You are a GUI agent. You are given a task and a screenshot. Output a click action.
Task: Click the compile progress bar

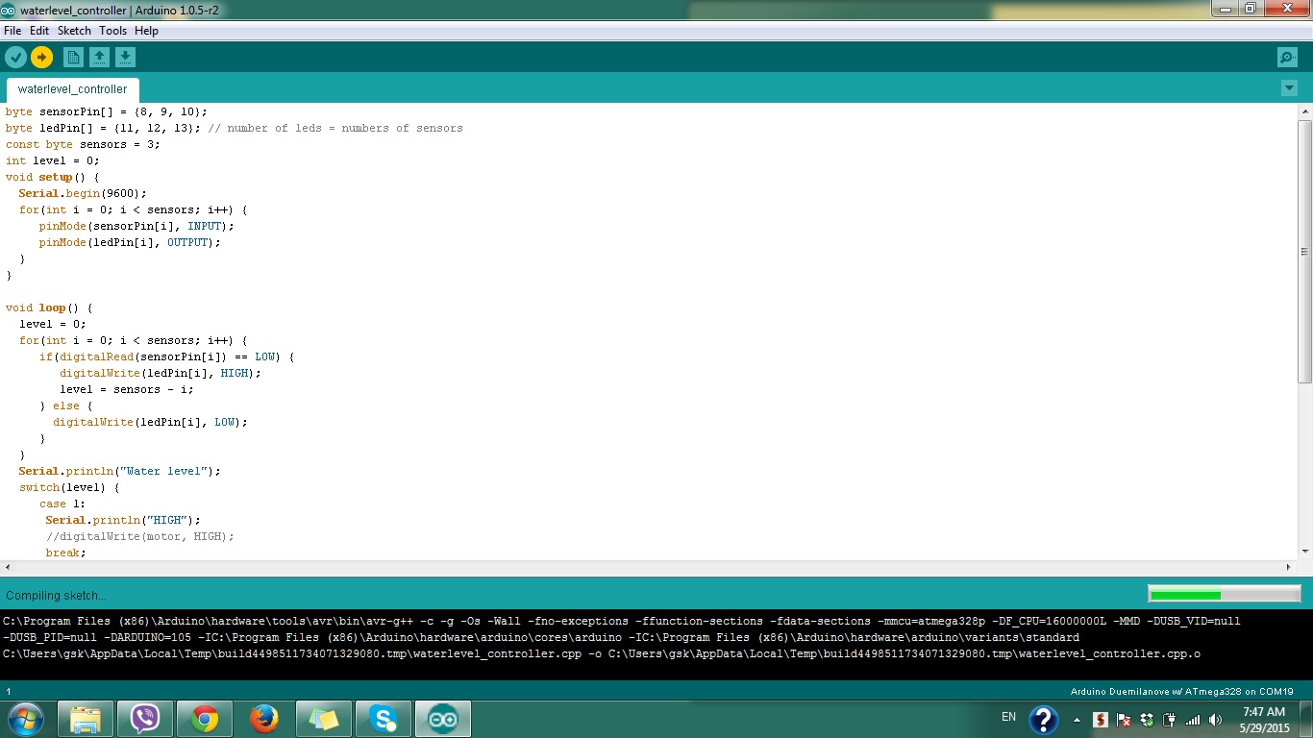pos(1224,595)
